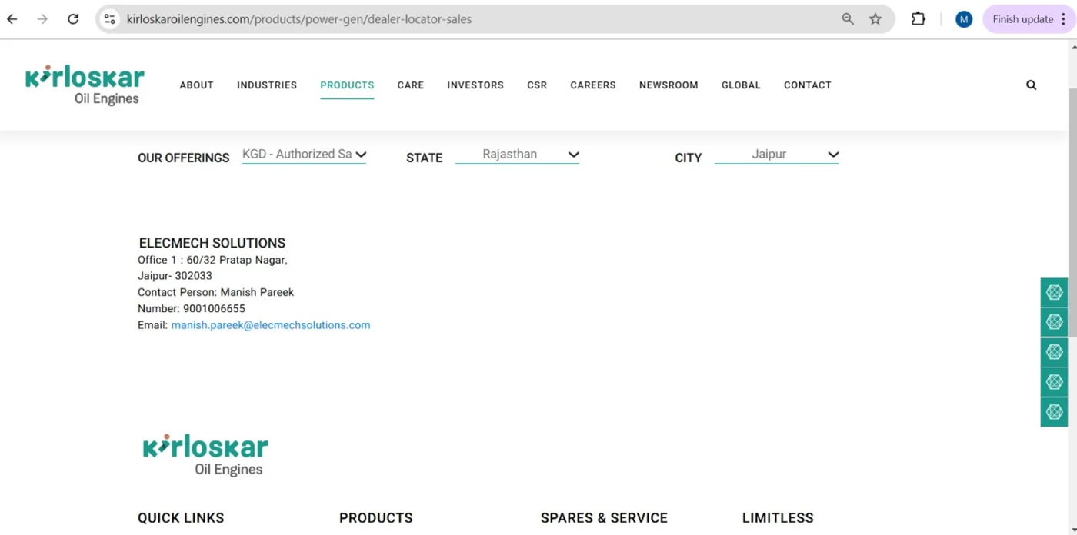Viewport: 1077px width, 535px height.
Task: Click the bottommost floating teal side icon
Action: tap(1055, 412)
